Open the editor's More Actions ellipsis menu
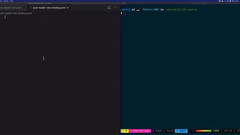The image size is (240, 135). click(115, 7)
